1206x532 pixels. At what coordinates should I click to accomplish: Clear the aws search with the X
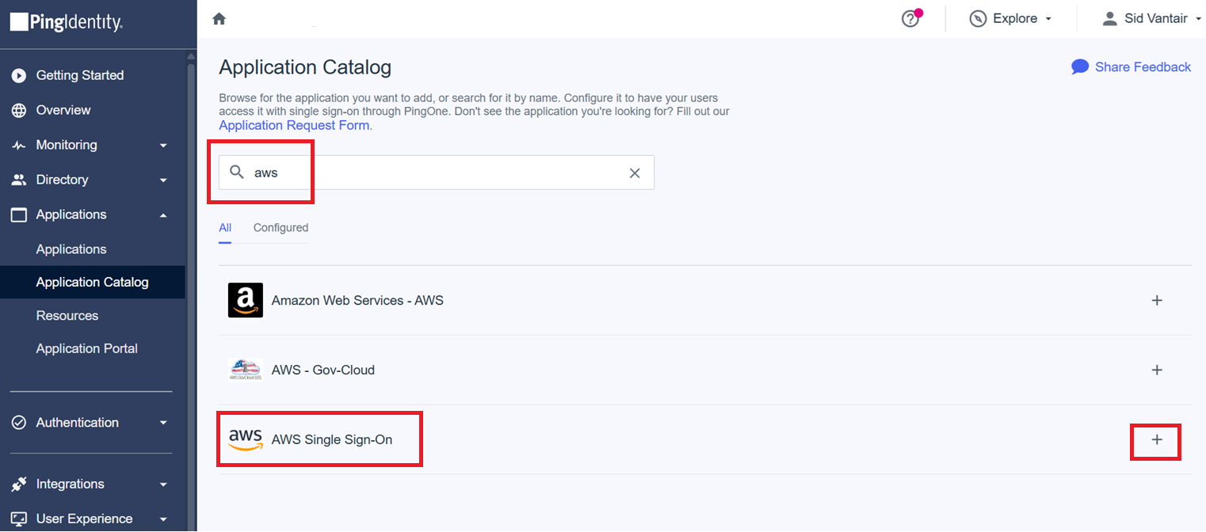click(x=634, y=172)
